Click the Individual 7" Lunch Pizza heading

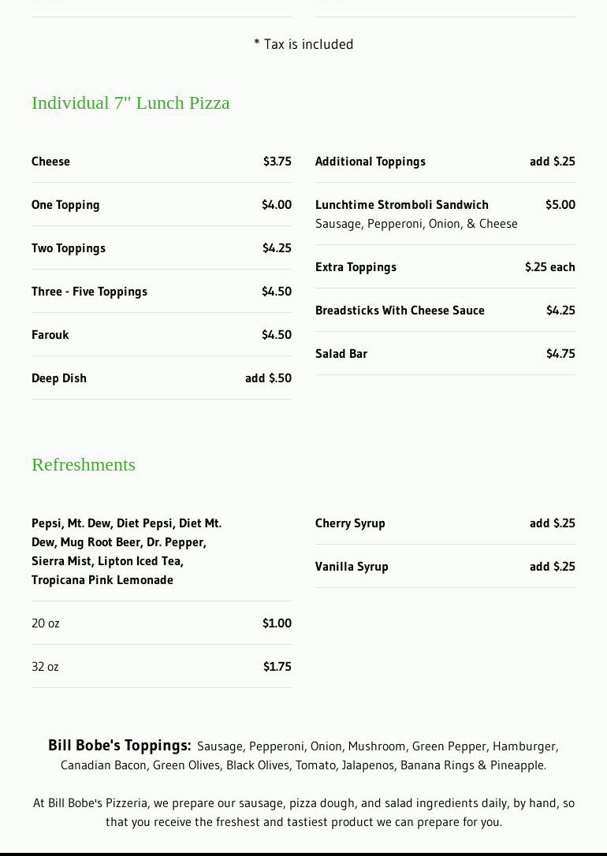point(131,103)
